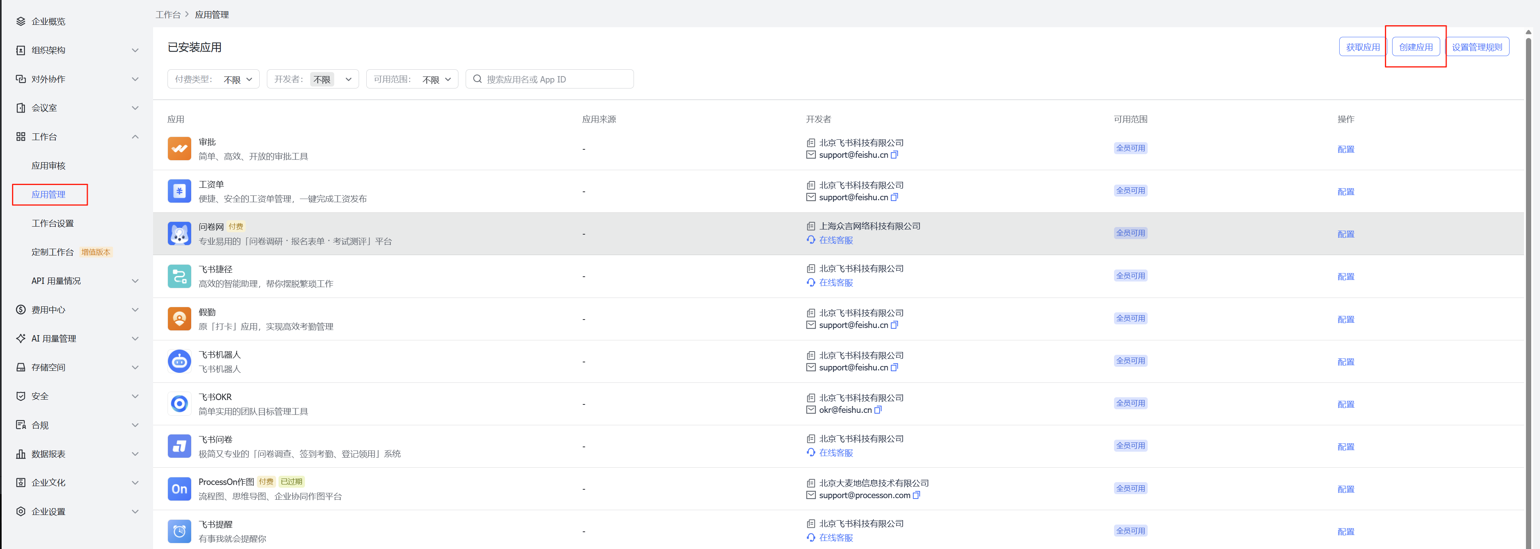
Task: Click the 飞书问卷 app icon
Action: 180,446
